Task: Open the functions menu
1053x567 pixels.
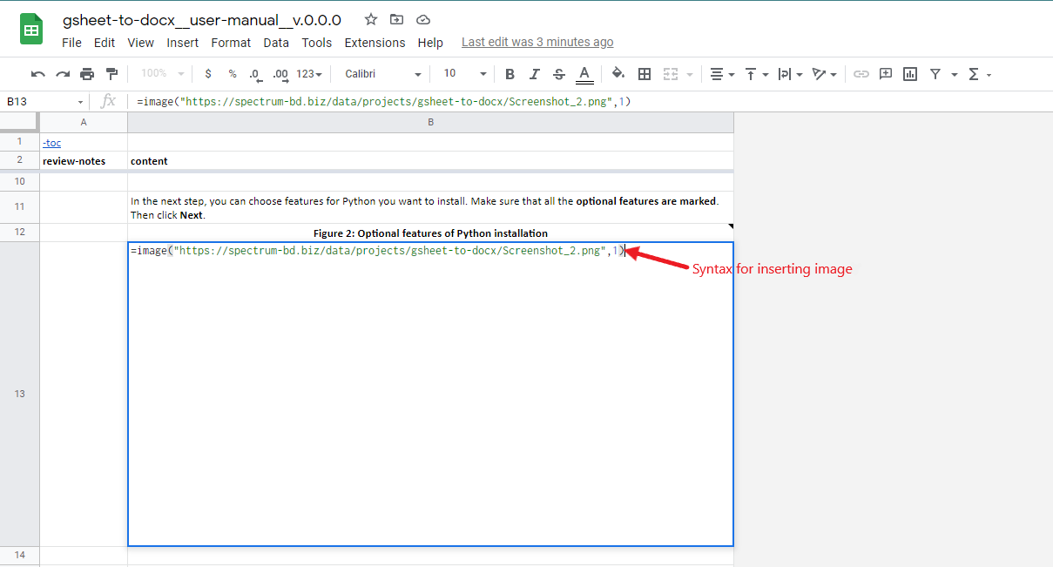Action: pos(979,74)
